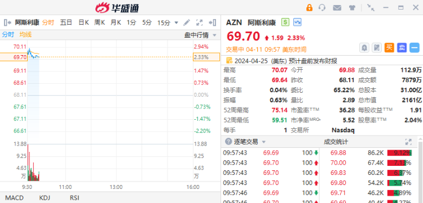The height and width of the screenshot is (203, 423).
Task: Expand chart to fullscreen icon
Action: point(199,22)
